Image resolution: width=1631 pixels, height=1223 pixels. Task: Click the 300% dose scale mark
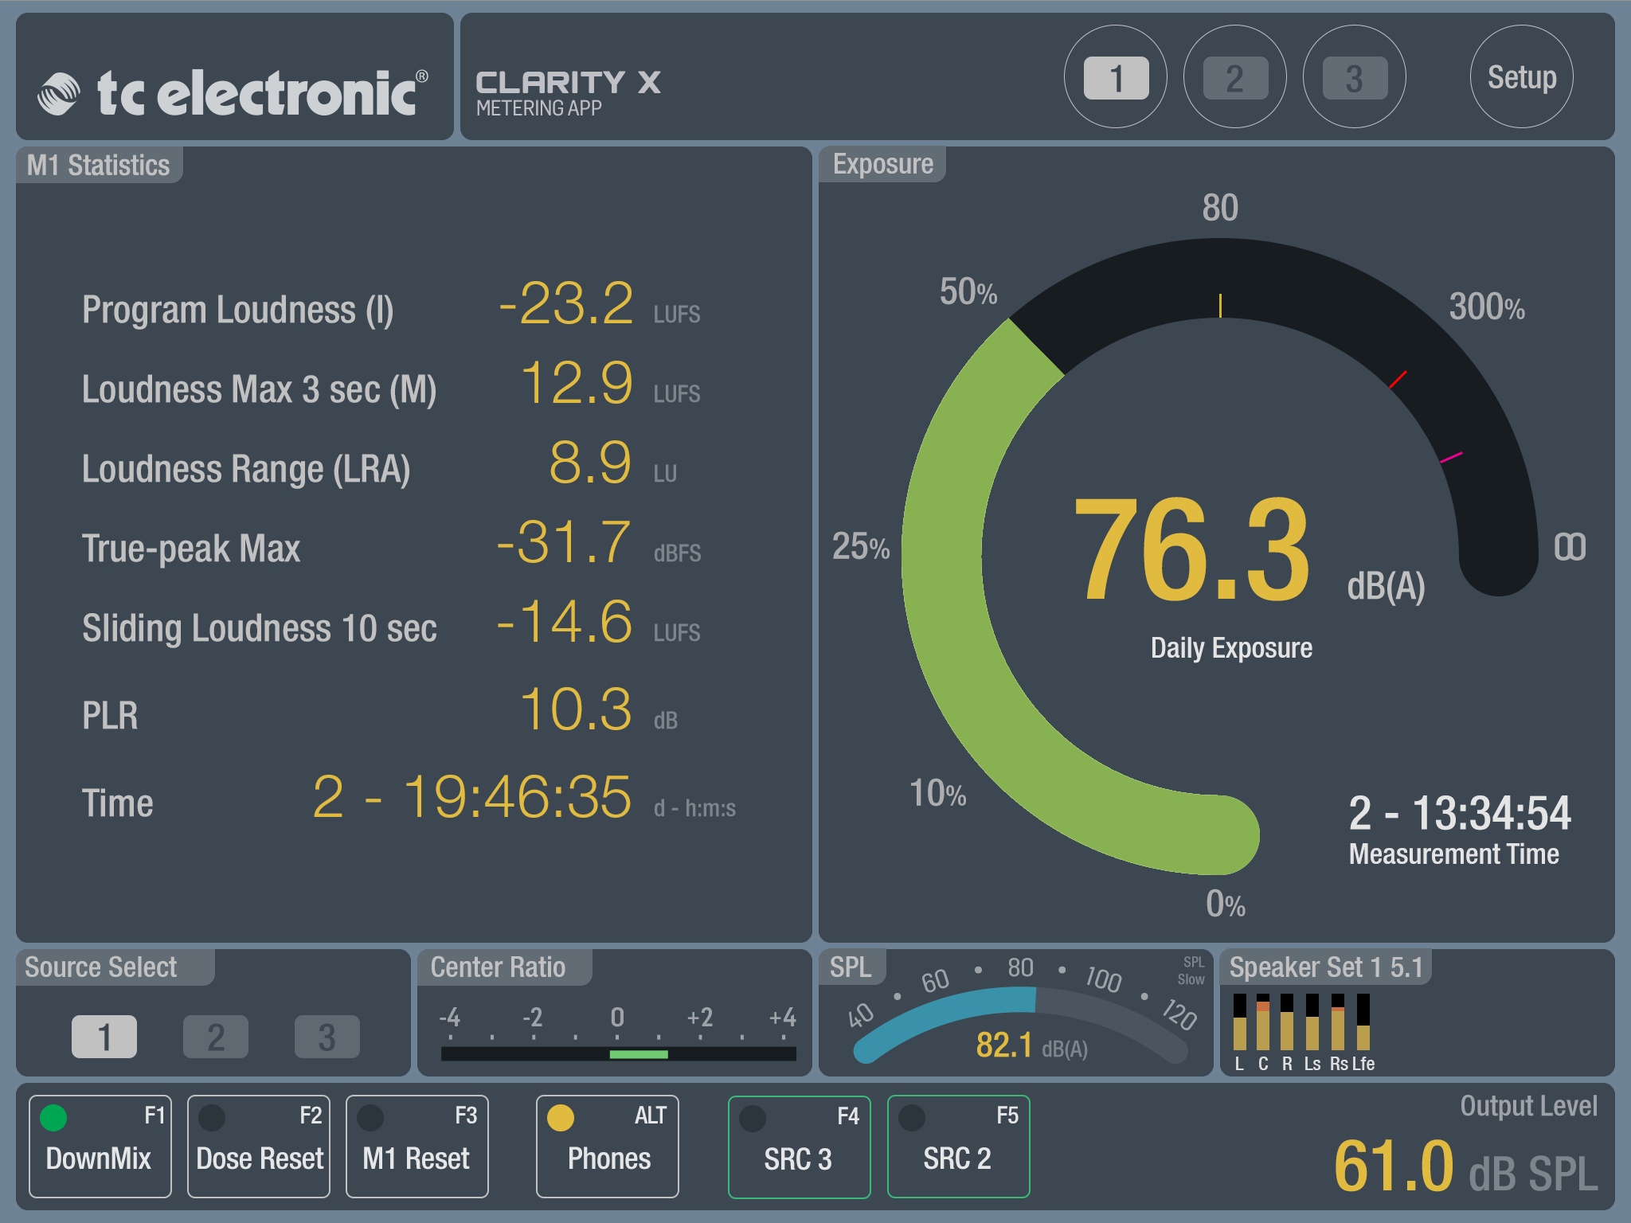pyautogui.click(x=1487, y=307)
